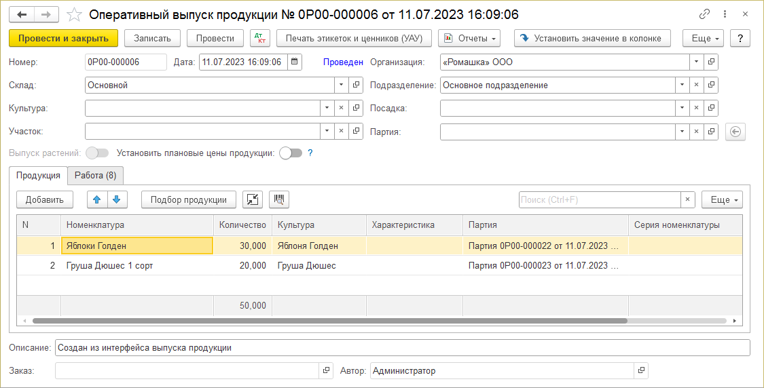Viewport: 764px width, 388px height.
Task: Clear the Культура field
Action: click(x=341, y=108)
